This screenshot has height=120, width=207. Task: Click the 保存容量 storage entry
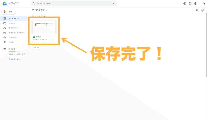12,49
